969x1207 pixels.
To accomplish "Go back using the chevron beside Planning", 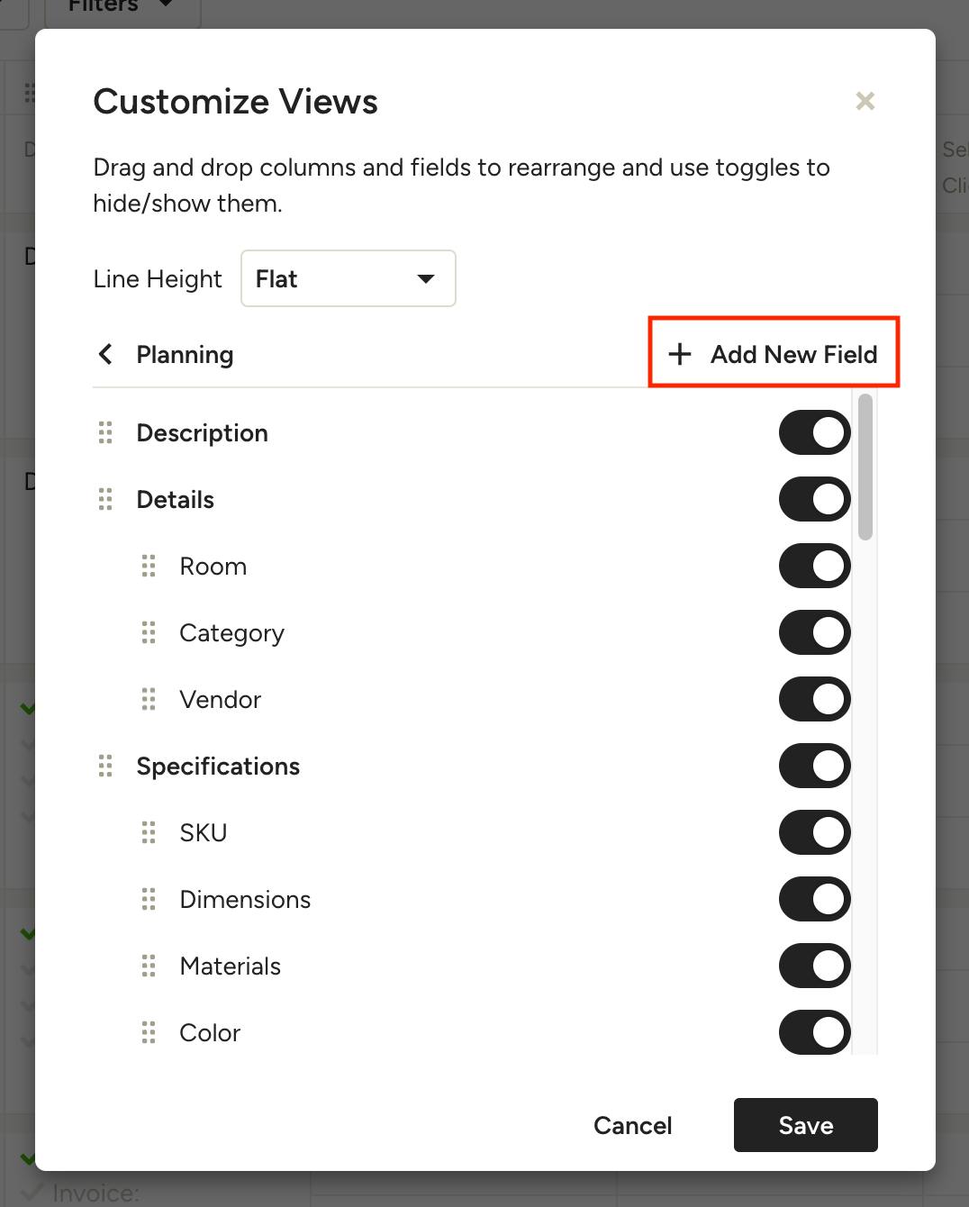I will pos(105,354).
